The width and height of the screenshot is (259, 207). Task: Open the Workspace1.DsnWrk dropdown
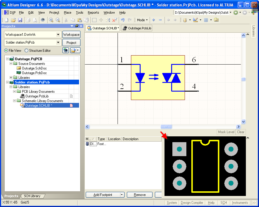(x=58, y=35)
